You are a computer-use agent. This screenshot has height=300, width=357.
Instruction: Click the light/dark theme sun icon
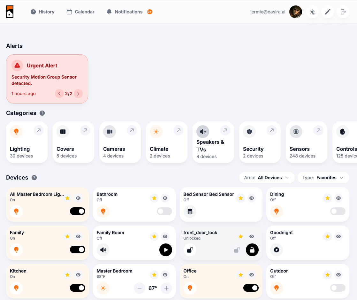[x=312, y=12]
